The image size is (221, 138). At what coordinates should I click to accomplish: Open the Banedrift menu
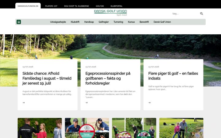click(144, 22)
